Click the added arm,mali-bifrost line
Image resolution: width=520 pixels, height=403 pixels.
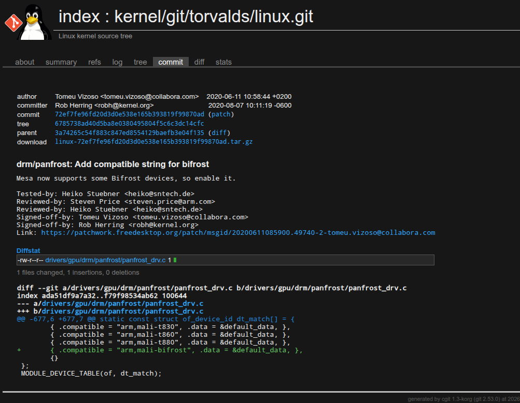tap(160, 350)
